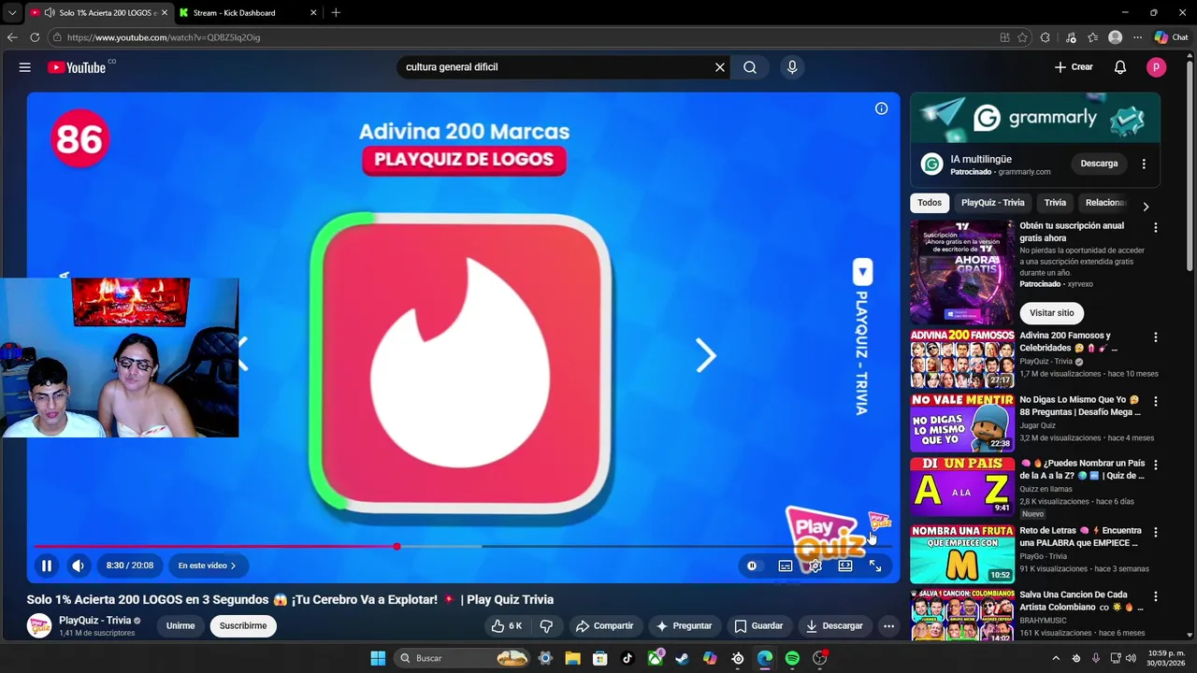
Task: Open the PlayQuiz - Trivia channel avatar
Action: point(39,626)
